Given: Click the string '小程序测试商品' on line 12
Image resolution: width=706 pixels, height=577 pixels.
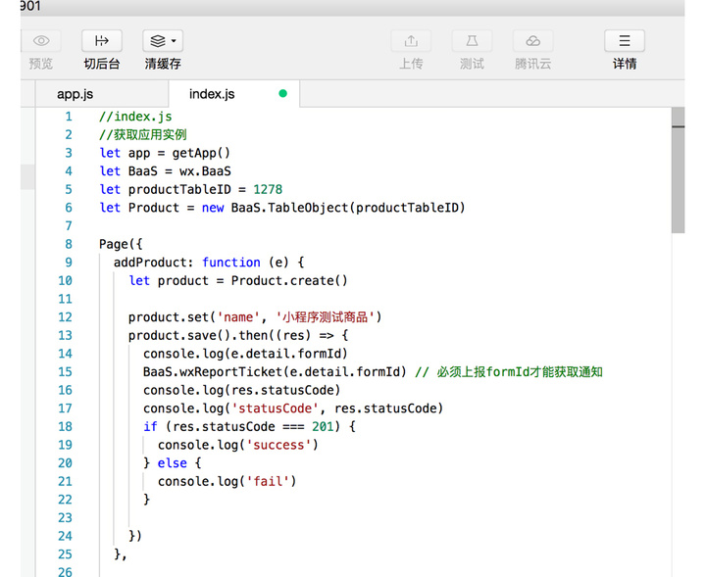Looking at the screenshot, I should [326, 317].
